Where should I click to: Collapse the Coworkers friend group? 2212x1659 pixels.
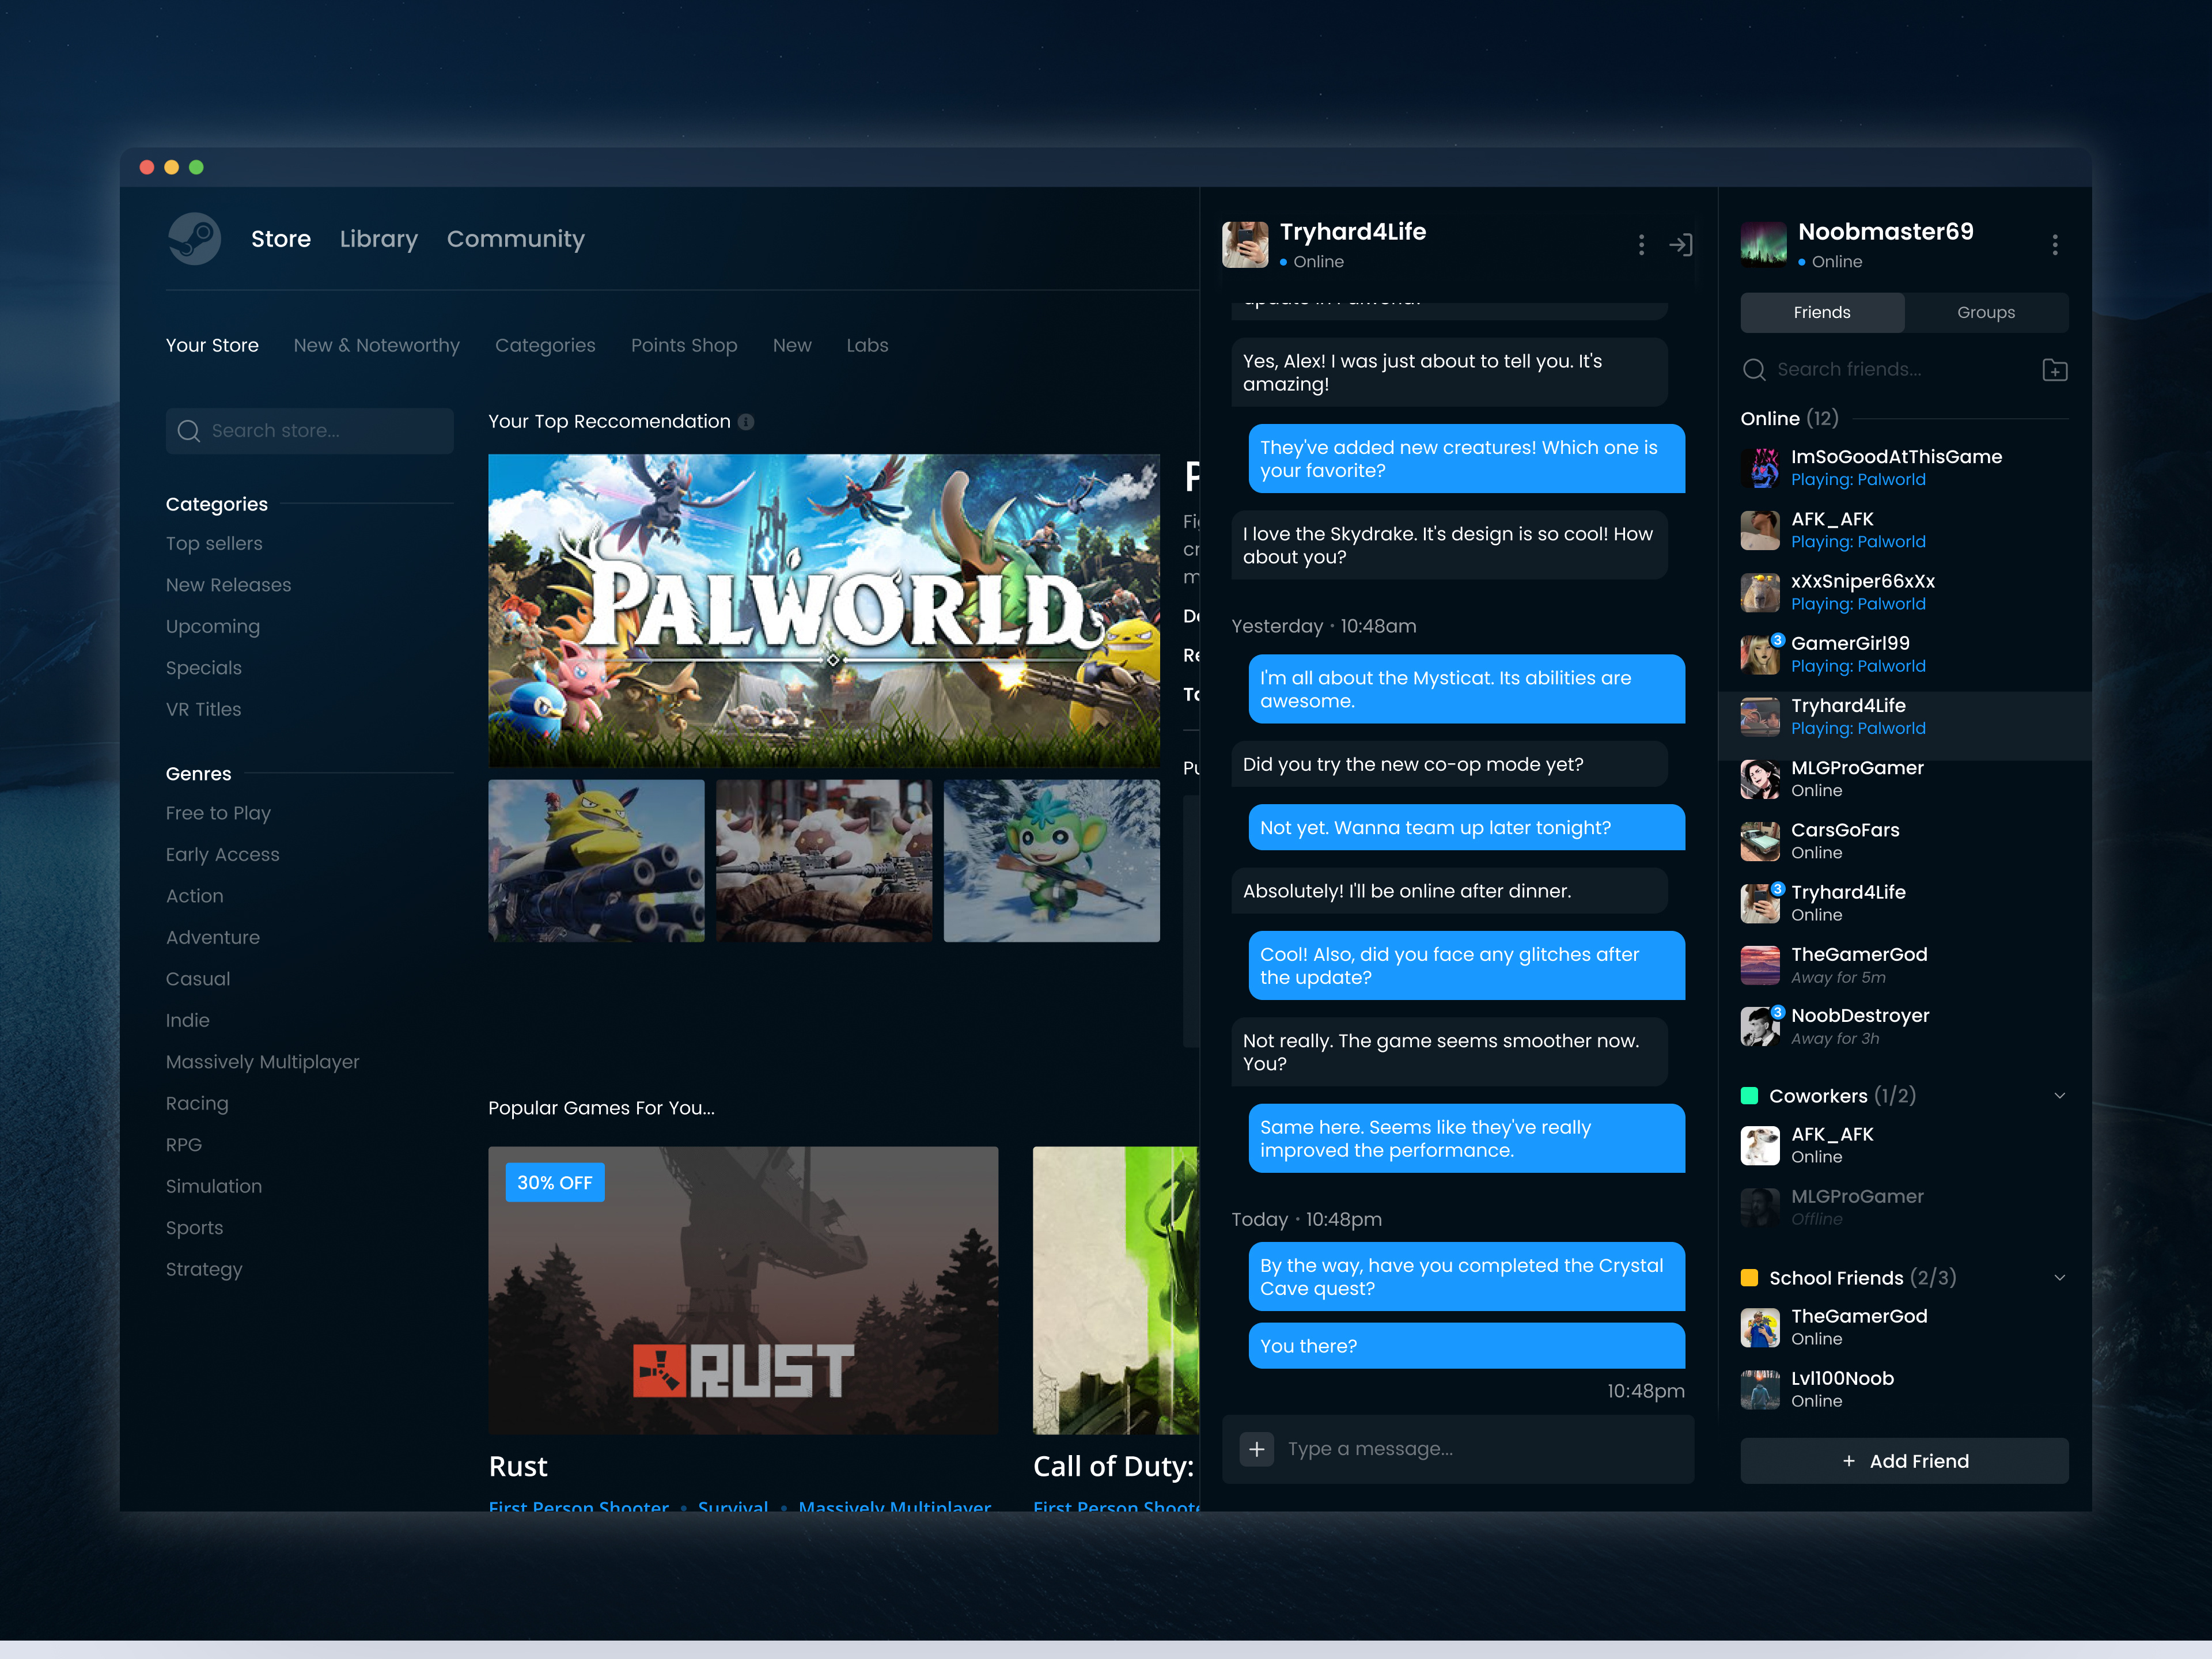2059,1095
